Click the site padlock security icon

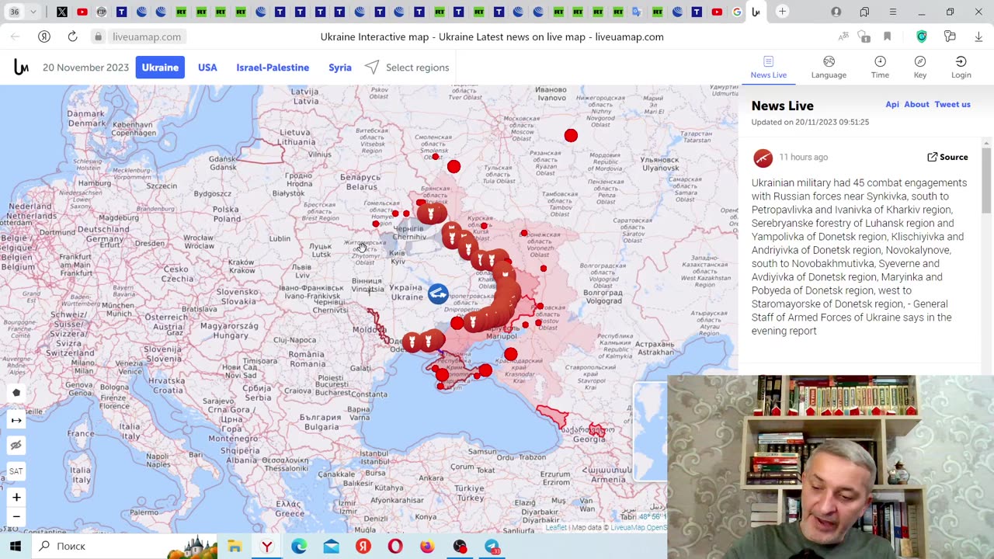point(98,36)
